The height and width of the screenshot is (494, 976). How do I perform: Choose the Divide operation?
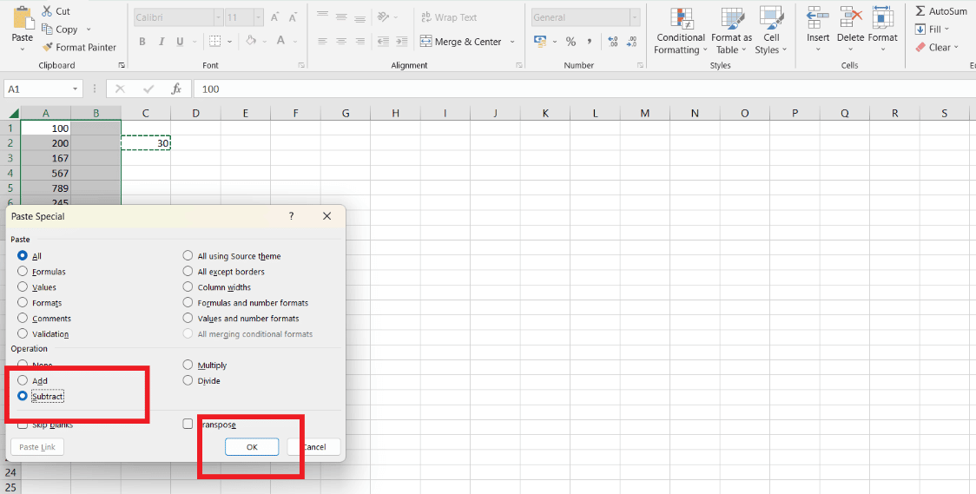(188, 380)
